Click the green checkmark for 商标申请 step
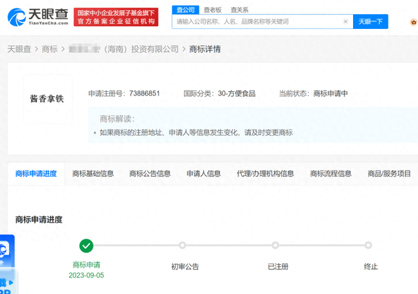 click(86, 245)
